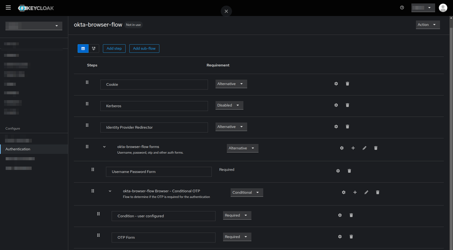Open the Keycloak help icon

click(402, 7)
